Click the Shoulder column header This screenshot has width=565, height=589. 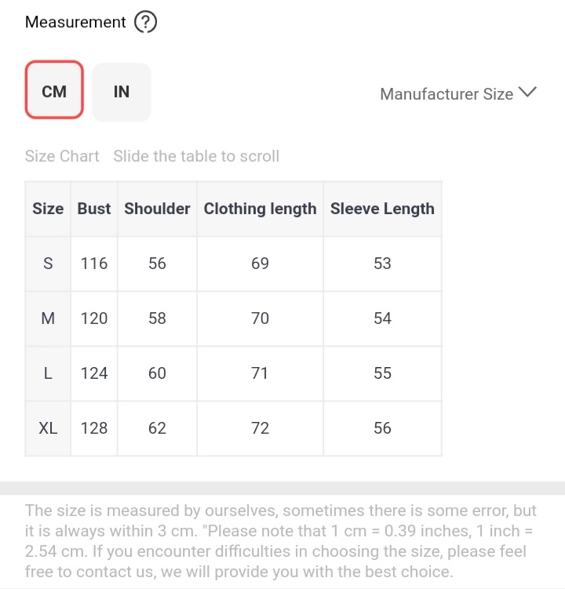coord(157,209)
